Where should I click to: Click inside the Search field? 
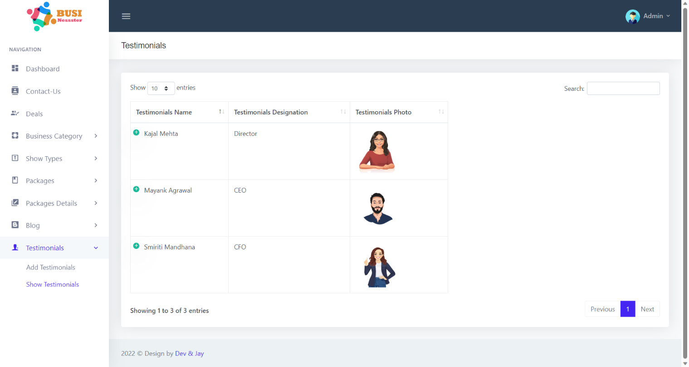point(623,88)
